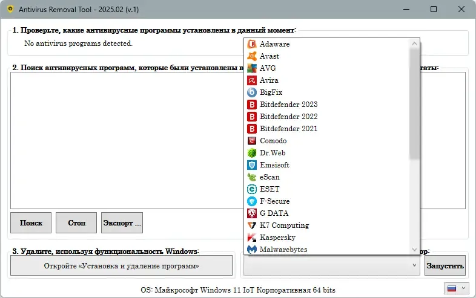This screenshot has width=476, height=298.
Task: Click the K7 Computing icon
Action: pos(252,225)
